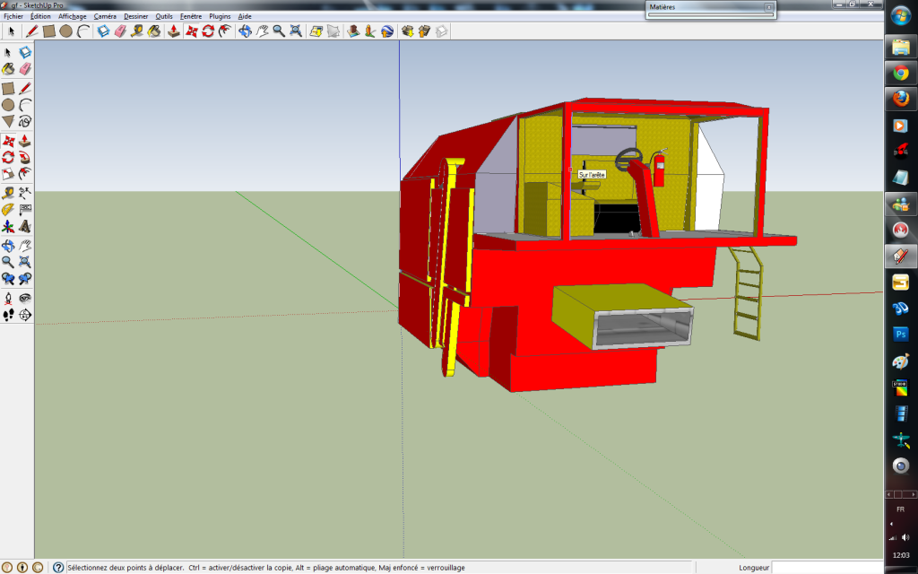
Task: Open Firefox from the taskbar
Action: [x=900, y=99]
